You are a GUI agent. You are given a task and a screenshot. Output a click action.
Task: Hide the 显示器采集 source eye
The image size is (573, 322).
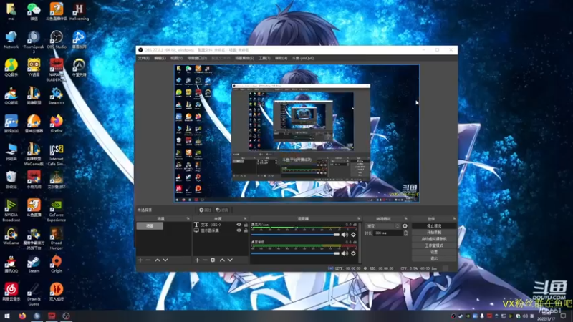239,230
